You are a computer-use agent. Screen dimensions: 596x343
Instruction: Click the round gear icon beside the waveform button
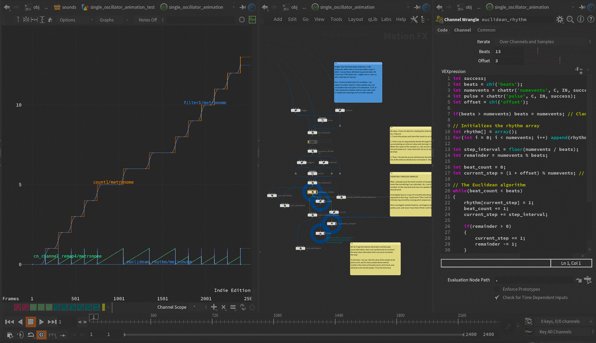(x=242, y=20)
